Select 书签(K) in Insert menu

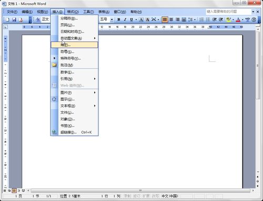(75, 125)
